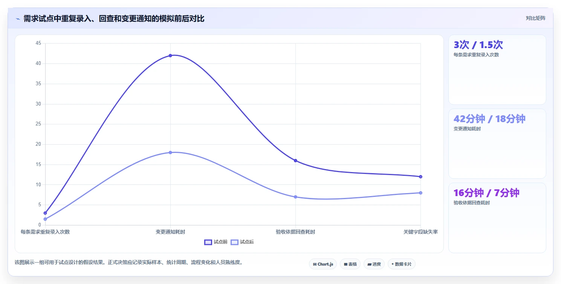Click the card caption 验收依据回查耗时

pos(471,203)
